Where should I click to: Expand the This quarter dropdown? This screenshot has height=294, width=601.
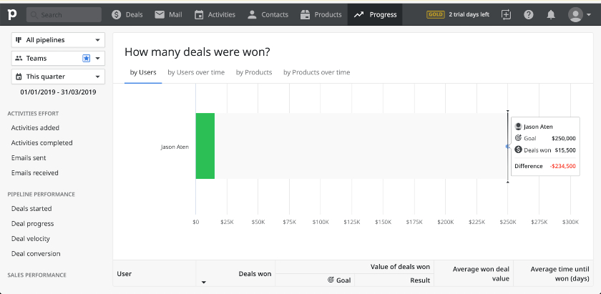pyautogui.click(x=58, y=77)
